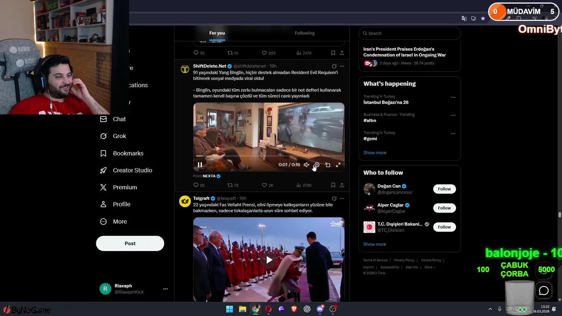Open Brave browser from taskbar
The image size is (562, 316).
tap(294, 309)
